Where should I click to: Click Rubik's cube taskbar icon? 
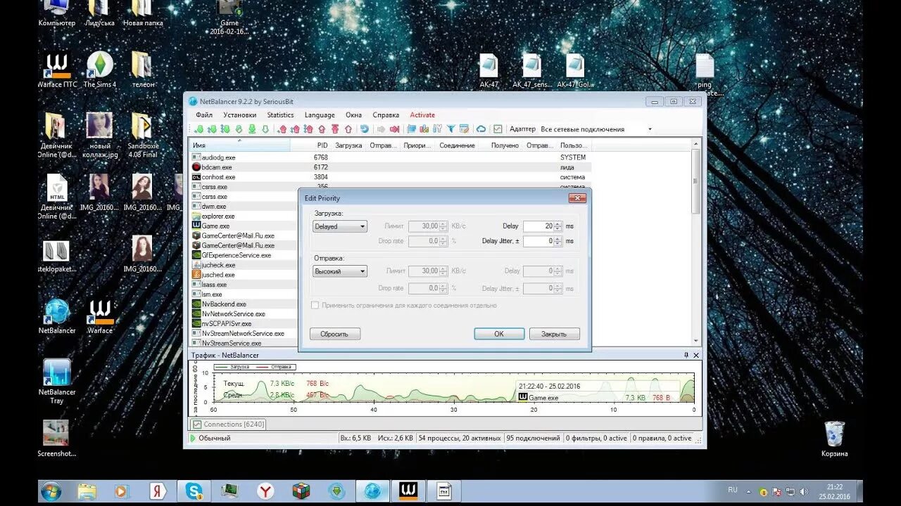tap(301, 491)
